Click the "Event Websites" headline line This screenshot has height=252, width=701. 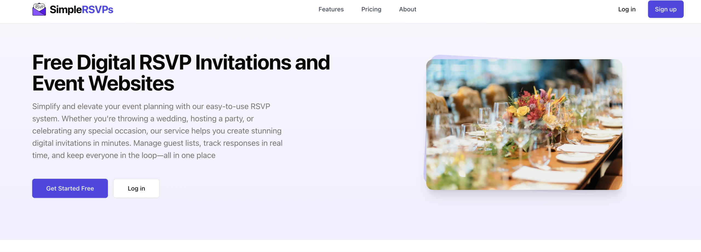tap(103, 83)
